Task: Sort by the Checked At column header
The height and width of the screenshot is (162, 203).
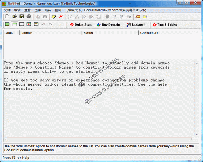Action: pos(166,33)
